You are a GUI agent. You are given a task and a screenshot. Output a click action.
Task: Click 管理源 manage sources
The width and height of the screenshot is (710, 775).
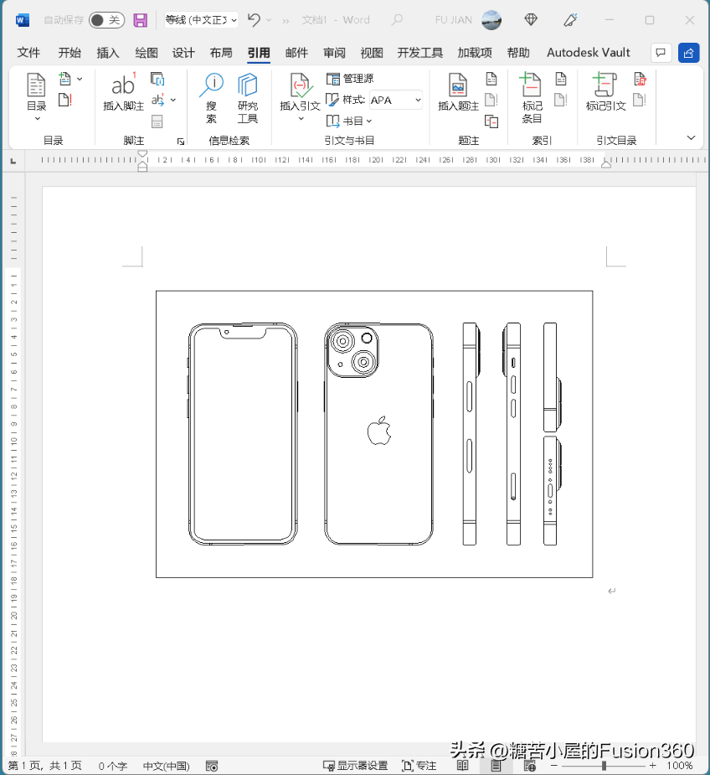click(x=350, y=79)
